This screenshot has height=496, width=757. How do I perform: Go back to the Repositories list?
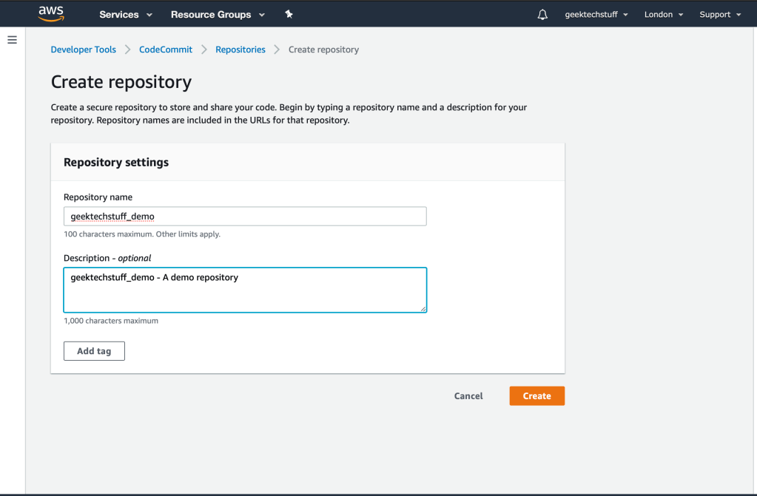[240, 49]
